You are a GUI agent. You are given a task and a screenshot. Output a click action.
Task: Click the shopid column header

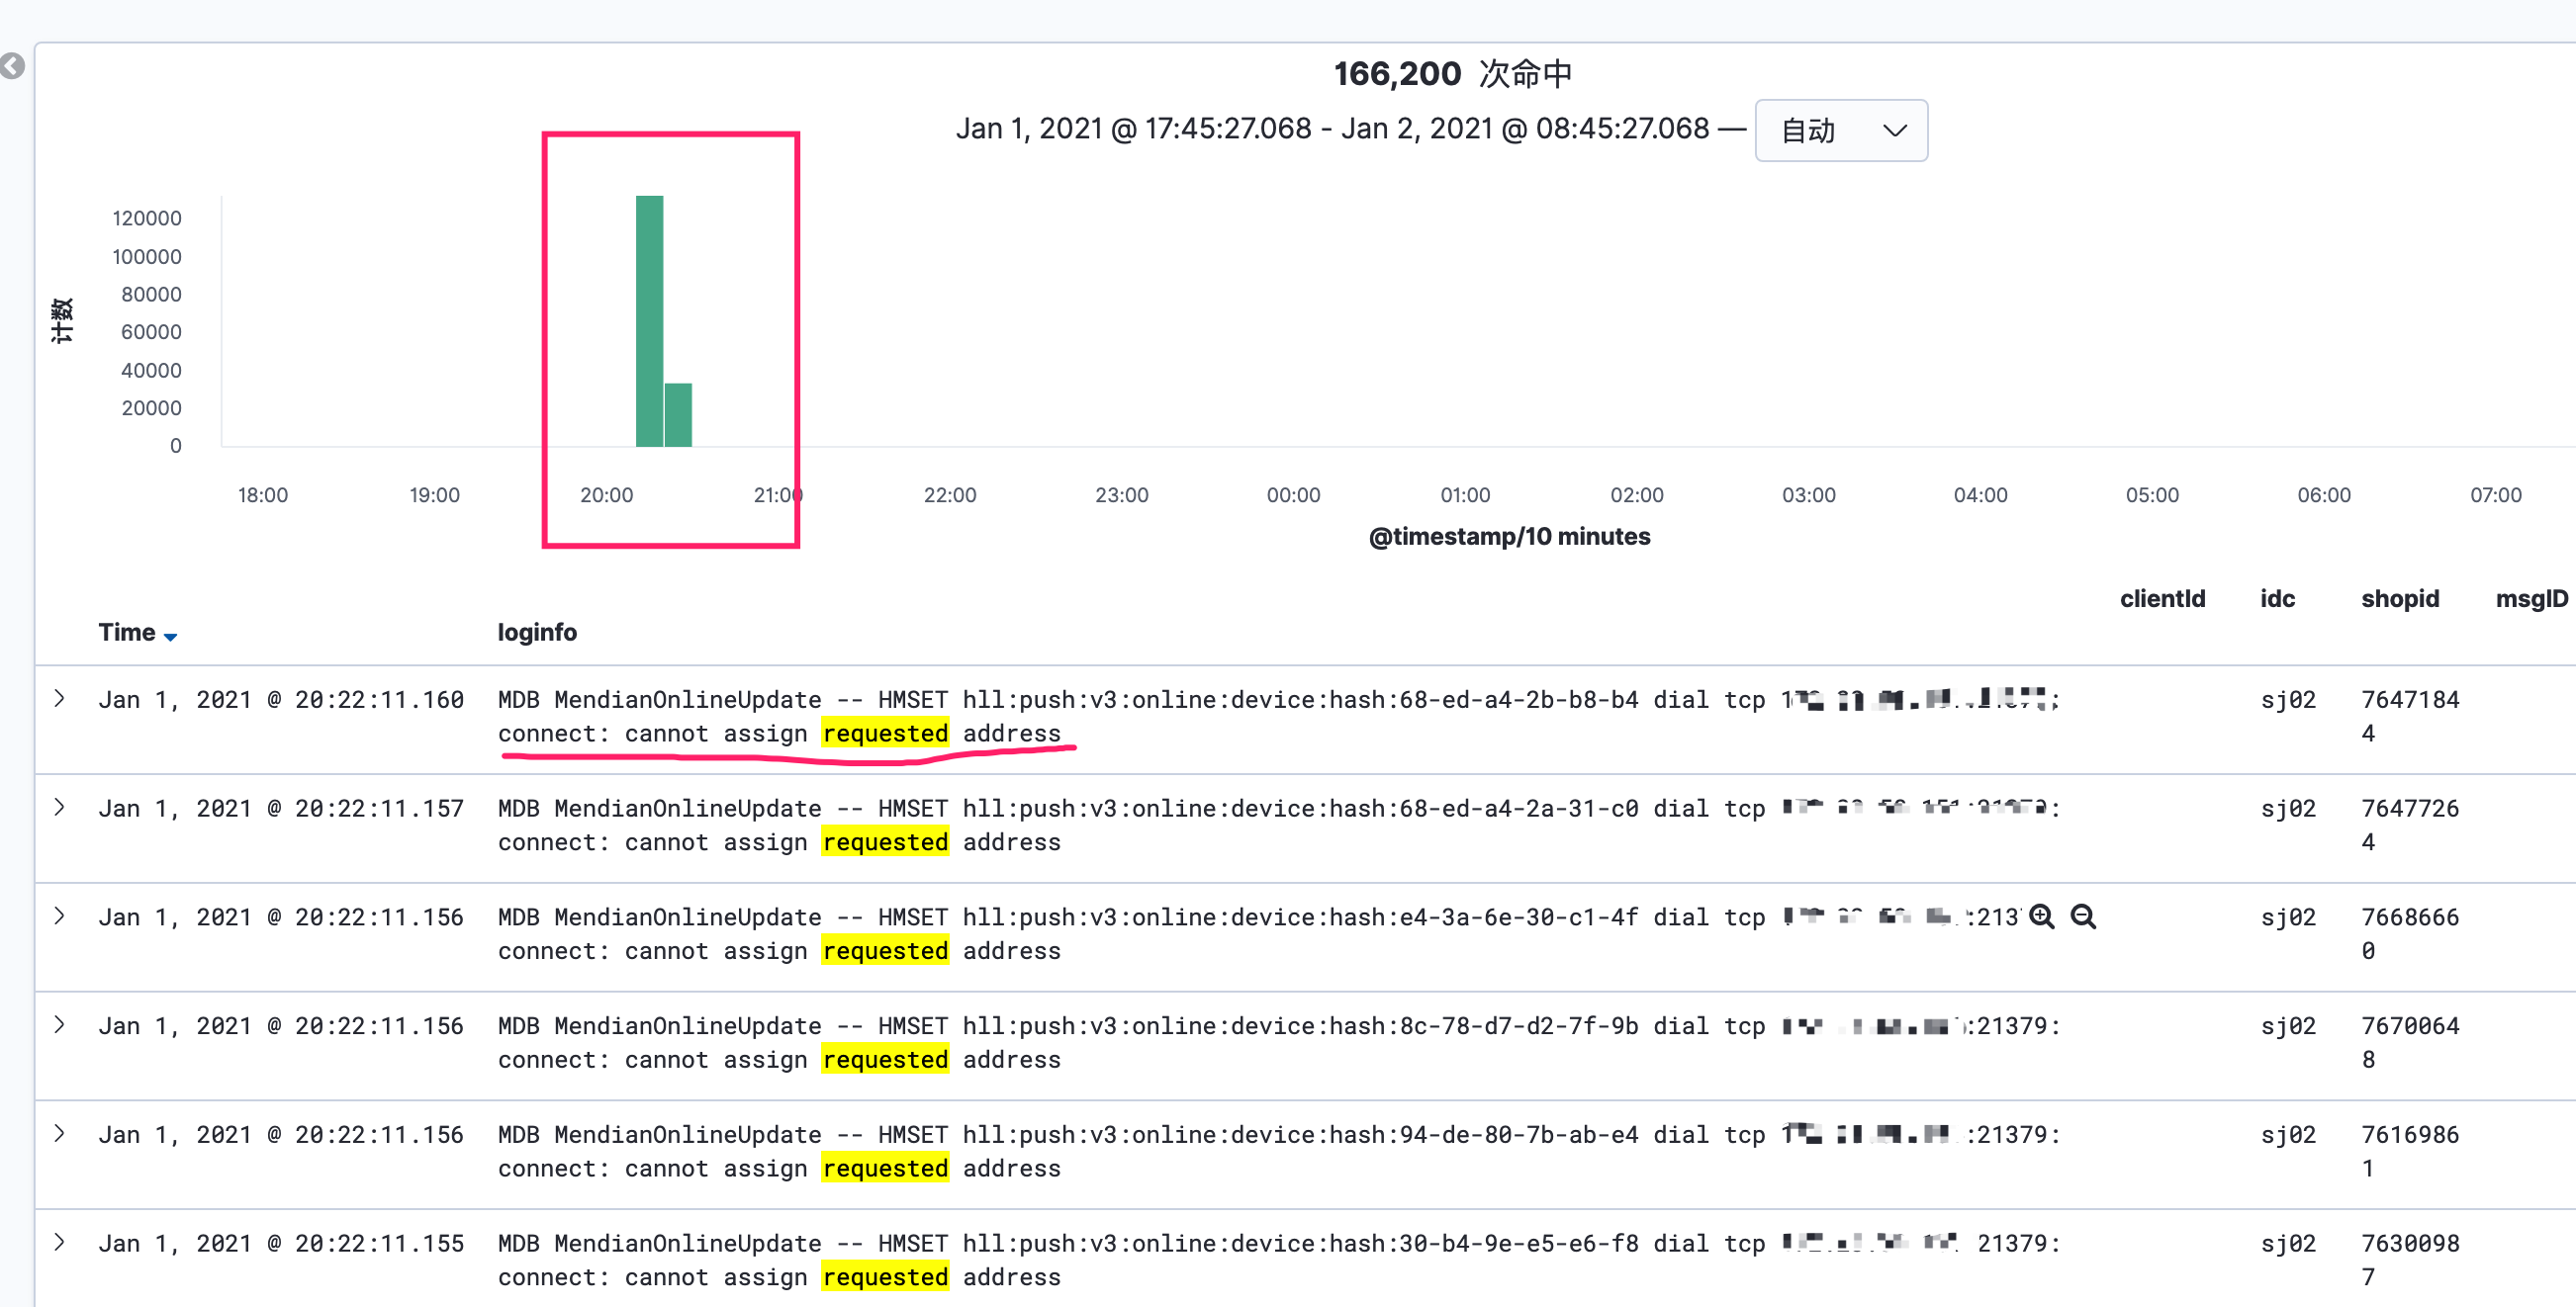2399,598
